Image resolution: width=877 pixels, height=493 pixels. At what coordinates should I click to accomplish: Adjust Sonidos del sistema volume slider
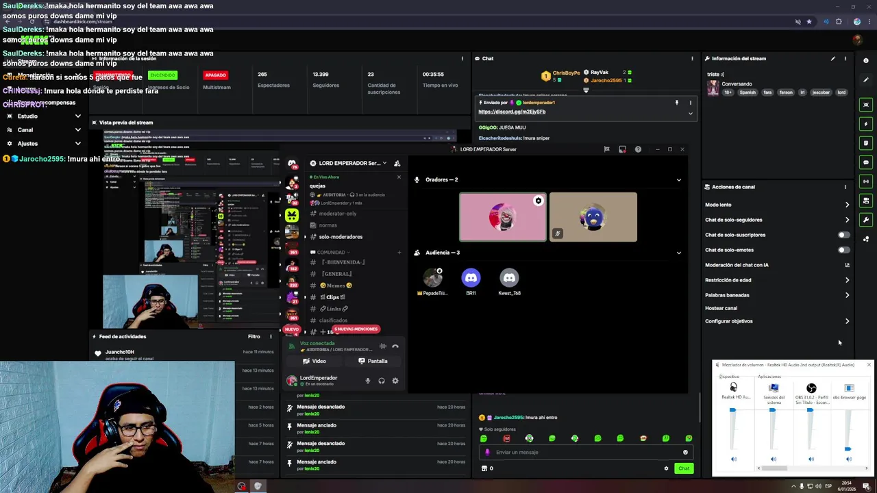tap(772, 410)
